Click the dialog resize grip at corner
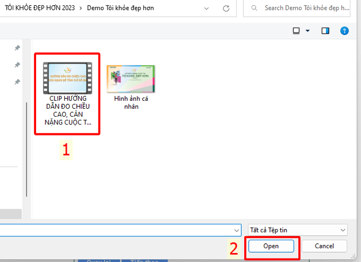 pyautogui.click(x=354, y=256)
